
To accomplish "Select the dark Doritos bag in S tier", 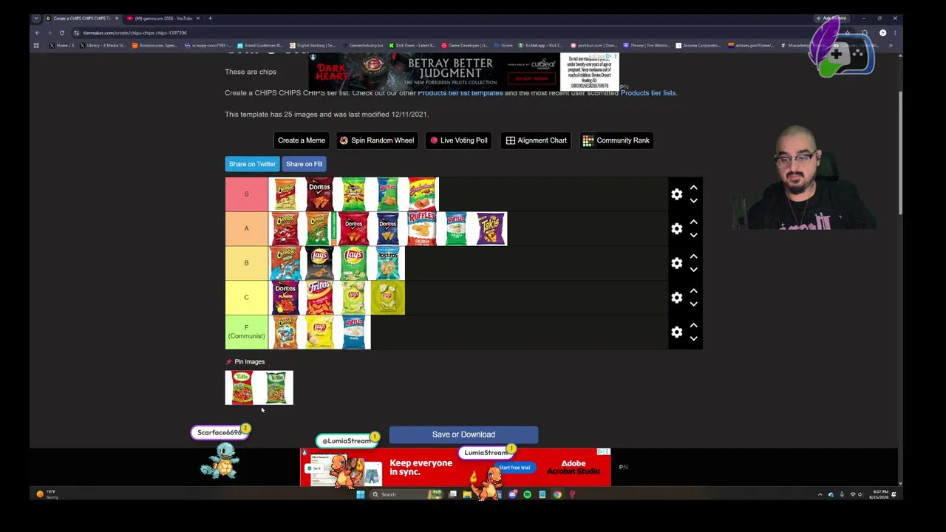I will [319, 194].
